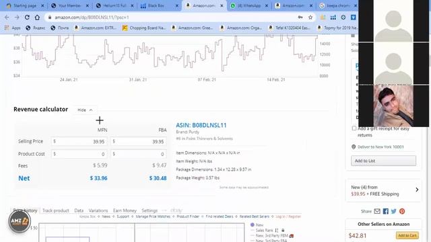Image resolution: width=431 pixels, height=242 pixels.
Task: Open the Manage Price Watches link
Action: [x=153, y=216]
